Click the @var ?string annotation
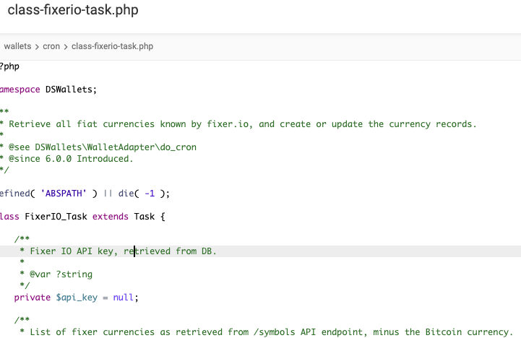Screen dimensions: 521x338 61,274
